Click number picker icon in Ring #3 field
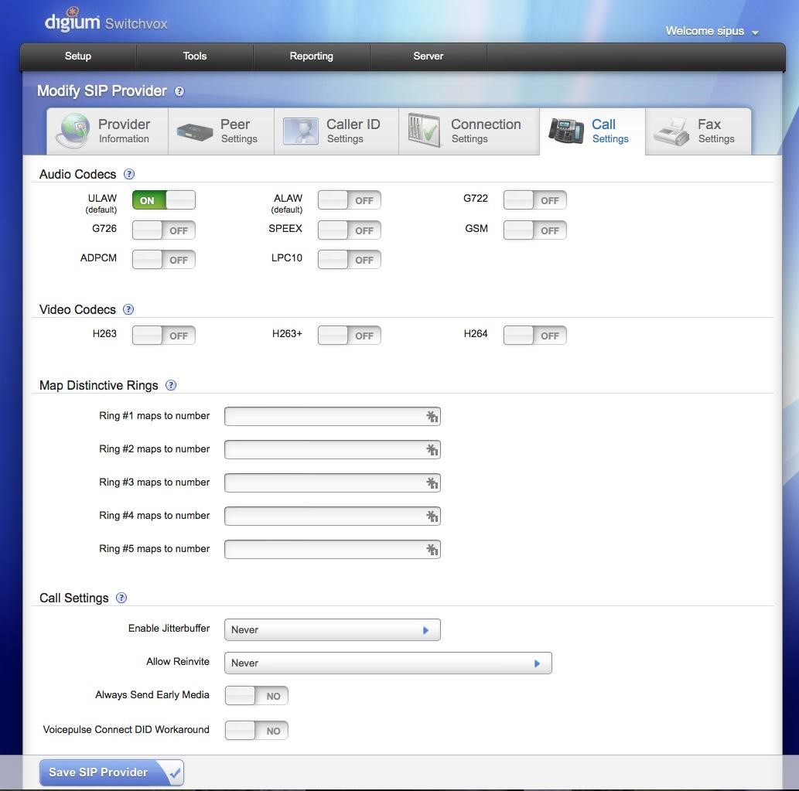Screen dimensions: 799x791 [x=432, y=482]
